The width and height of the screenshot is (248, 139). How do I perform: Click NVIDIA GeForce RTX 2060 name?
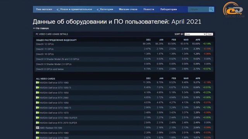[54, 98]
